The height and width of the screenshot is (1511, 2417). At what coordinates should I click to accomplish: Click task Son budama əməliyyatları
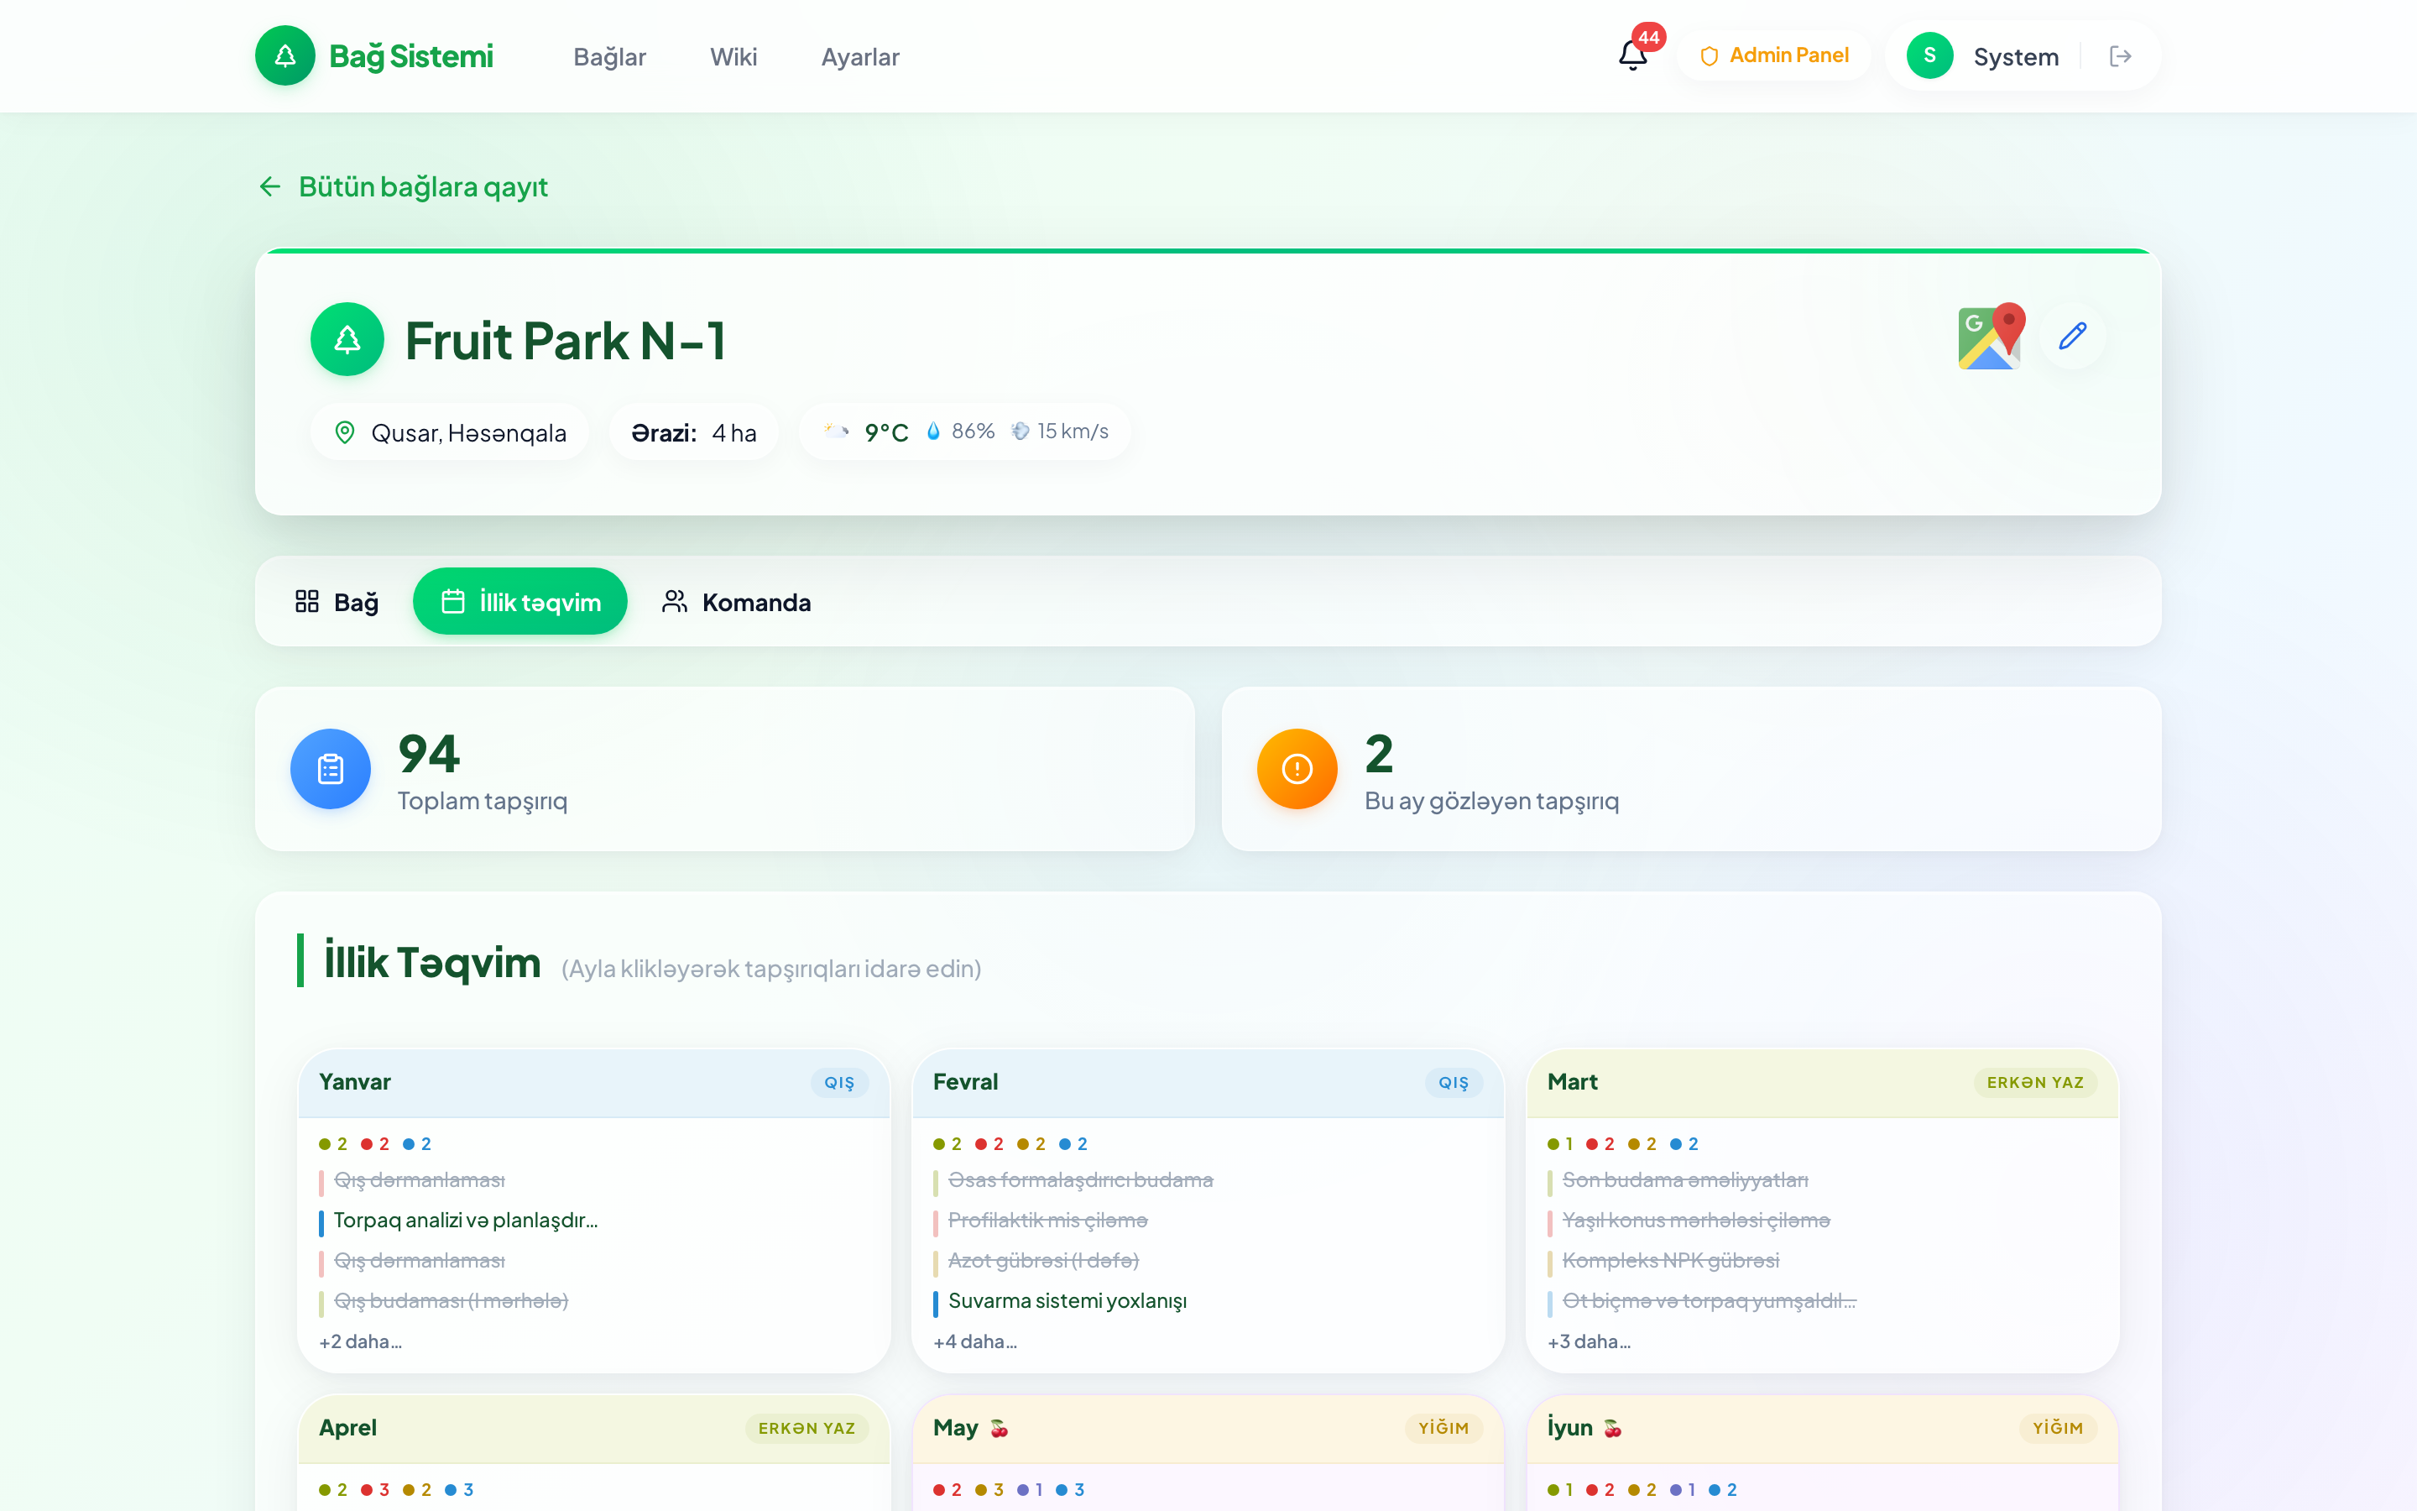click(1685, 1180)
